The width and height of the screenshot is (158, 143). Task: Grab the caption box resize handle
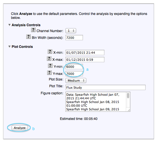[129, 110]
